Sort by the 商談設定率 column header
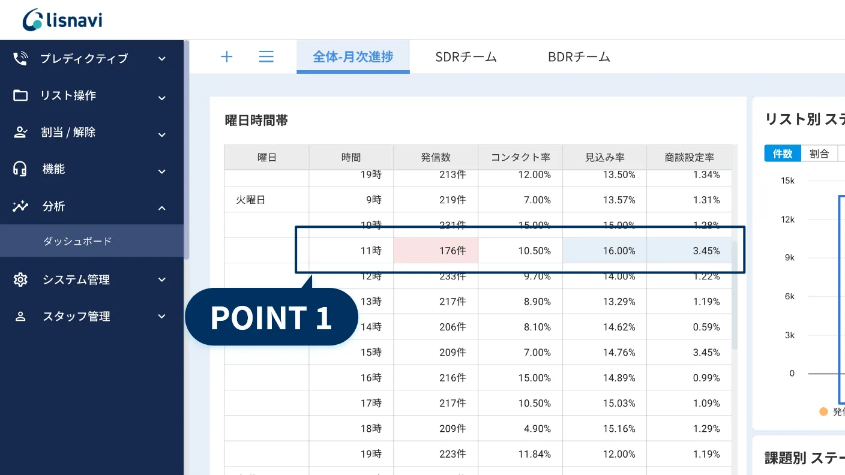 coord(689,157)
